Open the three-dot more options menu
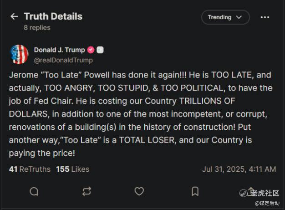Screen dimensions: 285x210 pyautogui.click(x=265, y=17)
